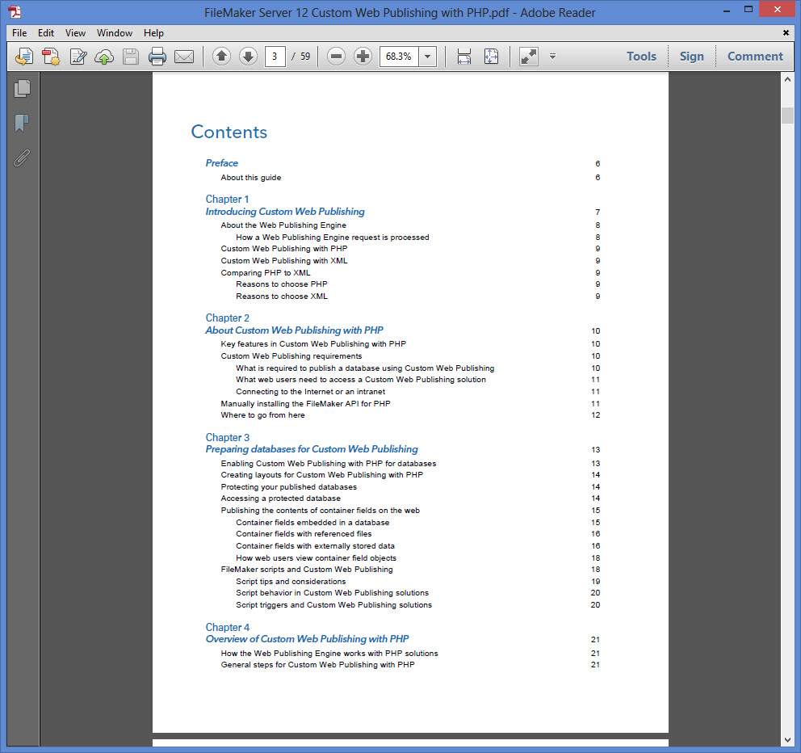The image size is (801, 753).
Task: Click the scrollbar up arrow
Action: tap(787, 79)
